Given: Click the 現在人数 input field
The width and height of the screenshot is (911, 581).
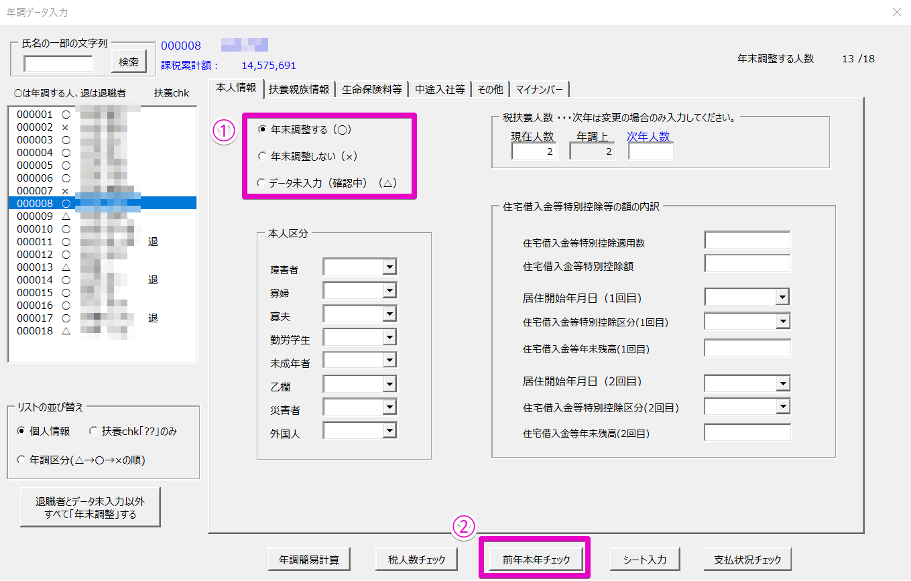Looking at the screenshot, I should point(534,151).
